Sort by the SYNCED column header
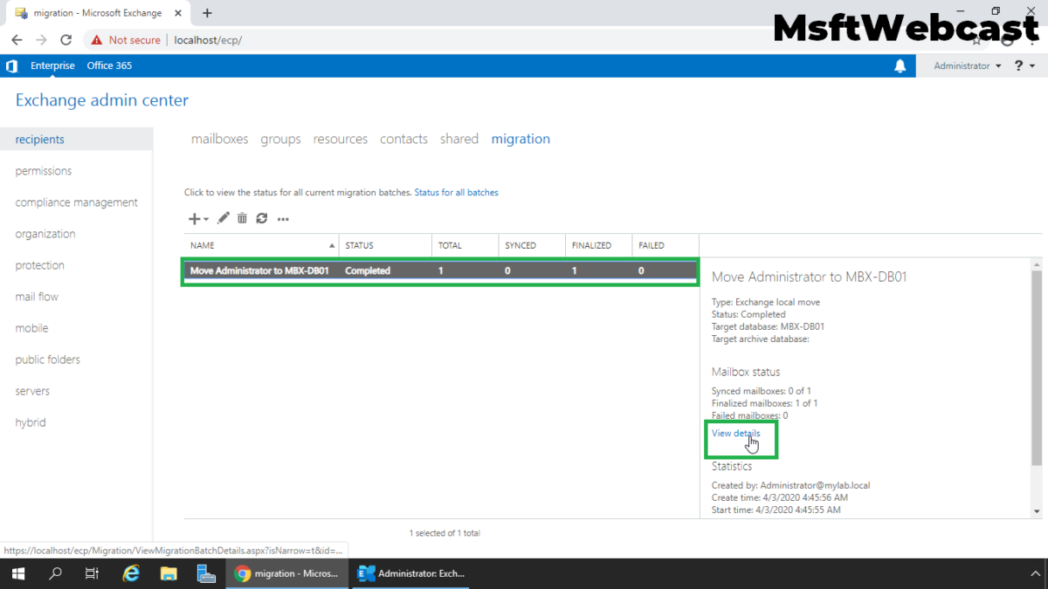This screenshot has height=589, width=1048. (x=532, y=245)
